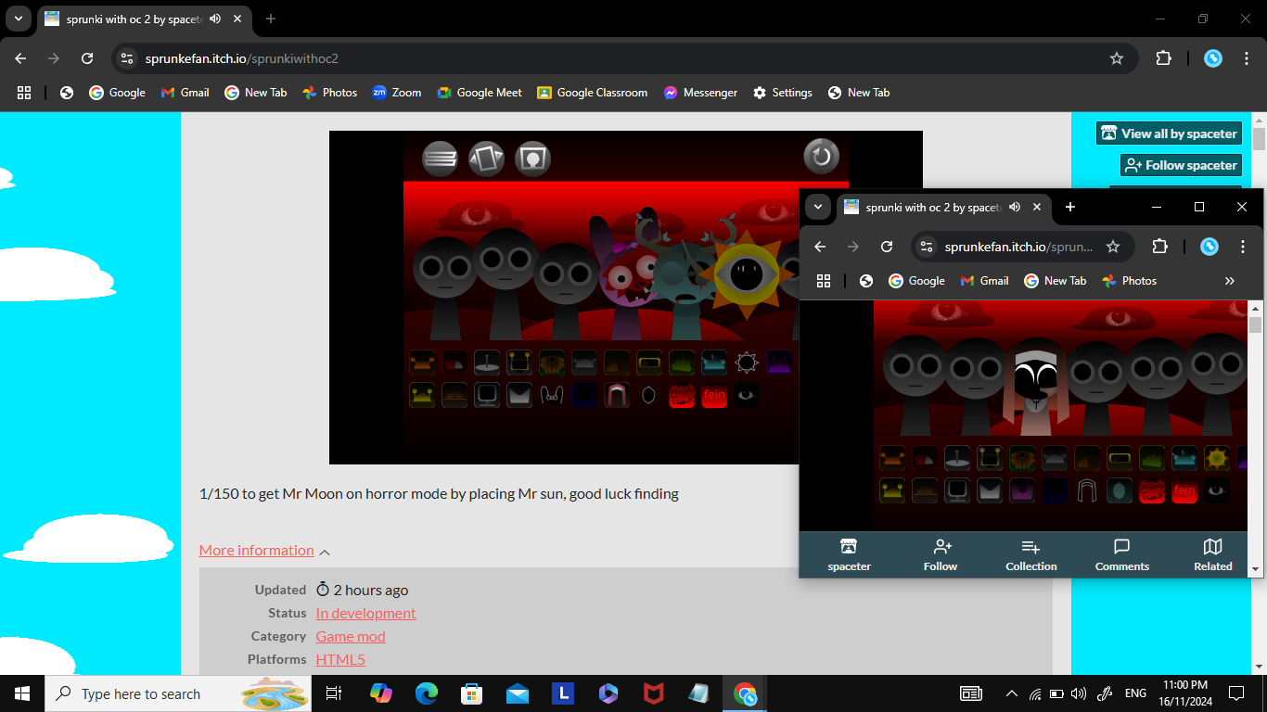Pick the purple sound icon in main window game

(779, 362)
